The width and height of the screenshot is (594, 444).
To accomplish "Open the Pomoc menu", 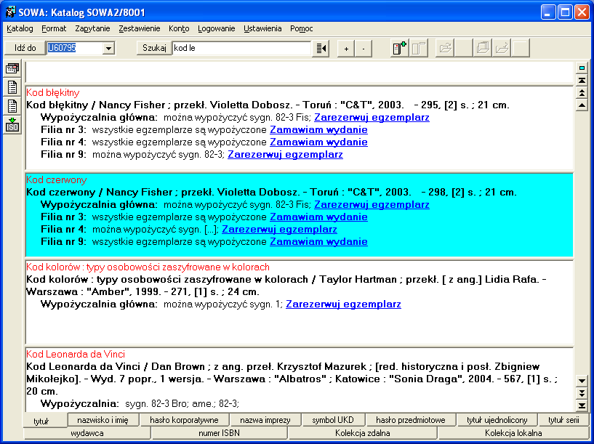I will [302, 28].
